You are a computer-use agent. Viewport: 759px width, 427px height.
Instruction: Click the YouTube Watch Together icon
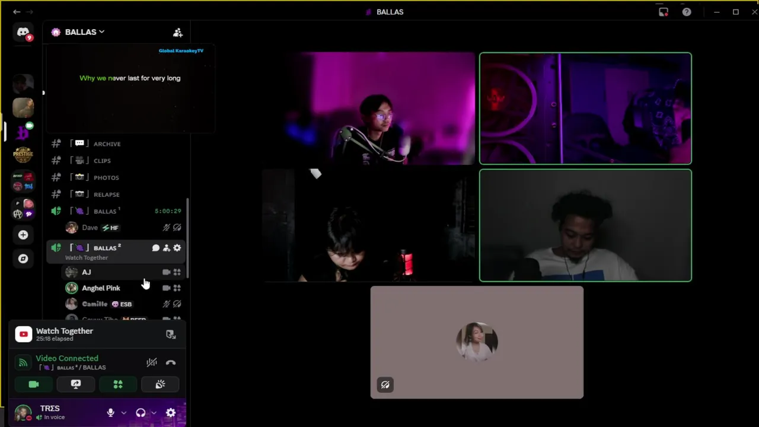tap(23, 334)
